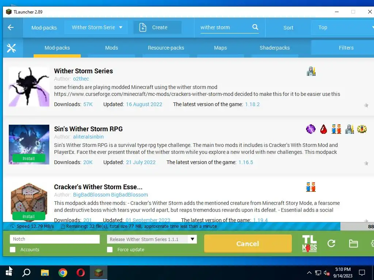Open the notification center icon

(x=362, y=273)
